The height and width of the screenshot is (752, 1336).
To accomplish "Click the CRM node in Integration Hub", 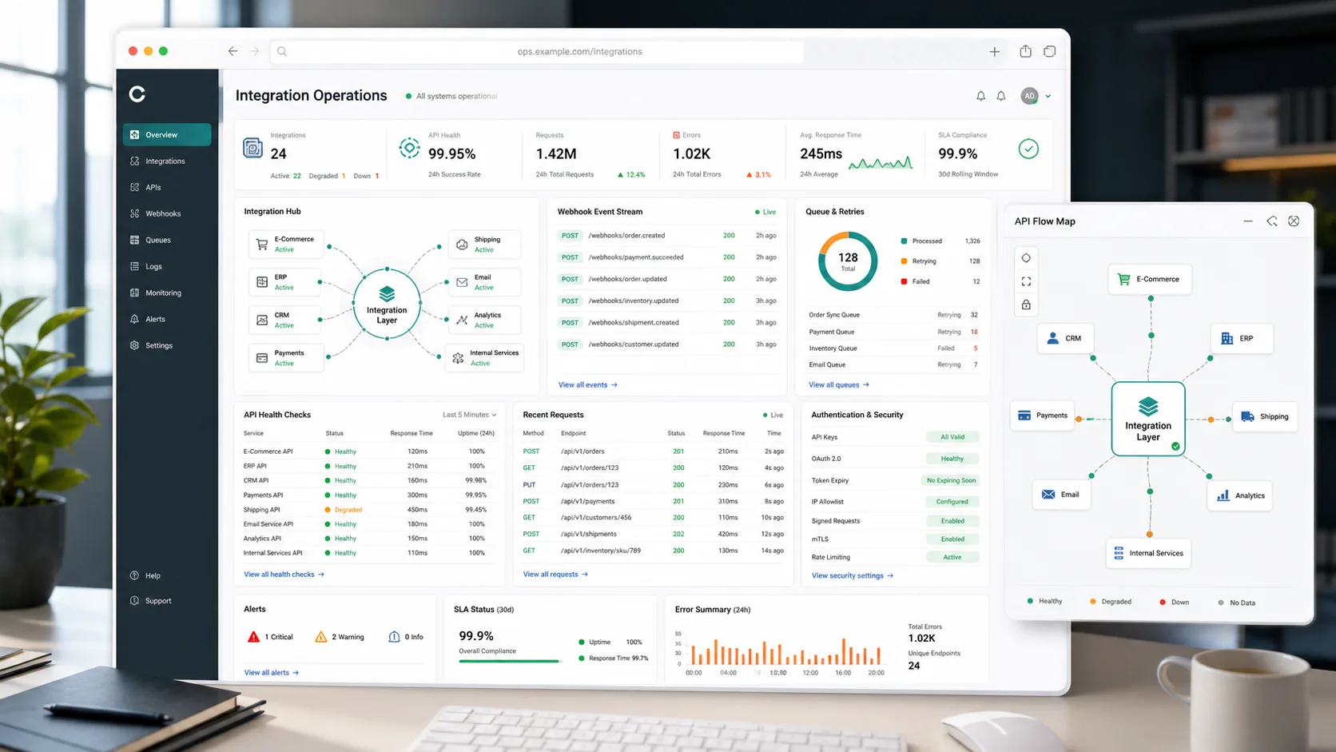I will (x=284, y=320).
